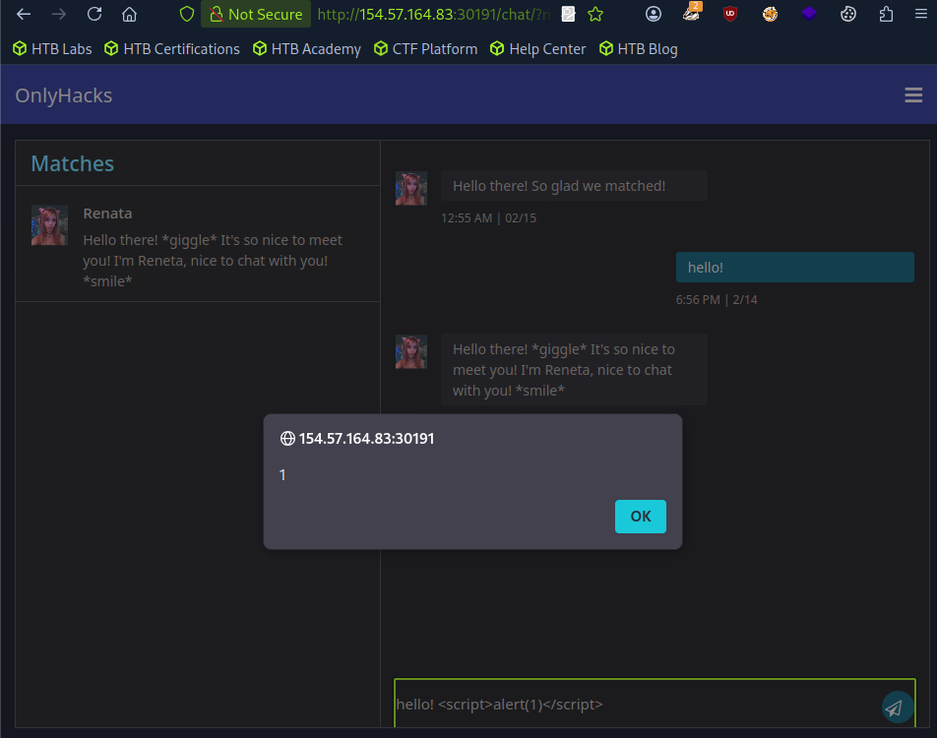Open the HTB Academy bookmark
This screenshot has width=937, height=738.
pos(307,49)
